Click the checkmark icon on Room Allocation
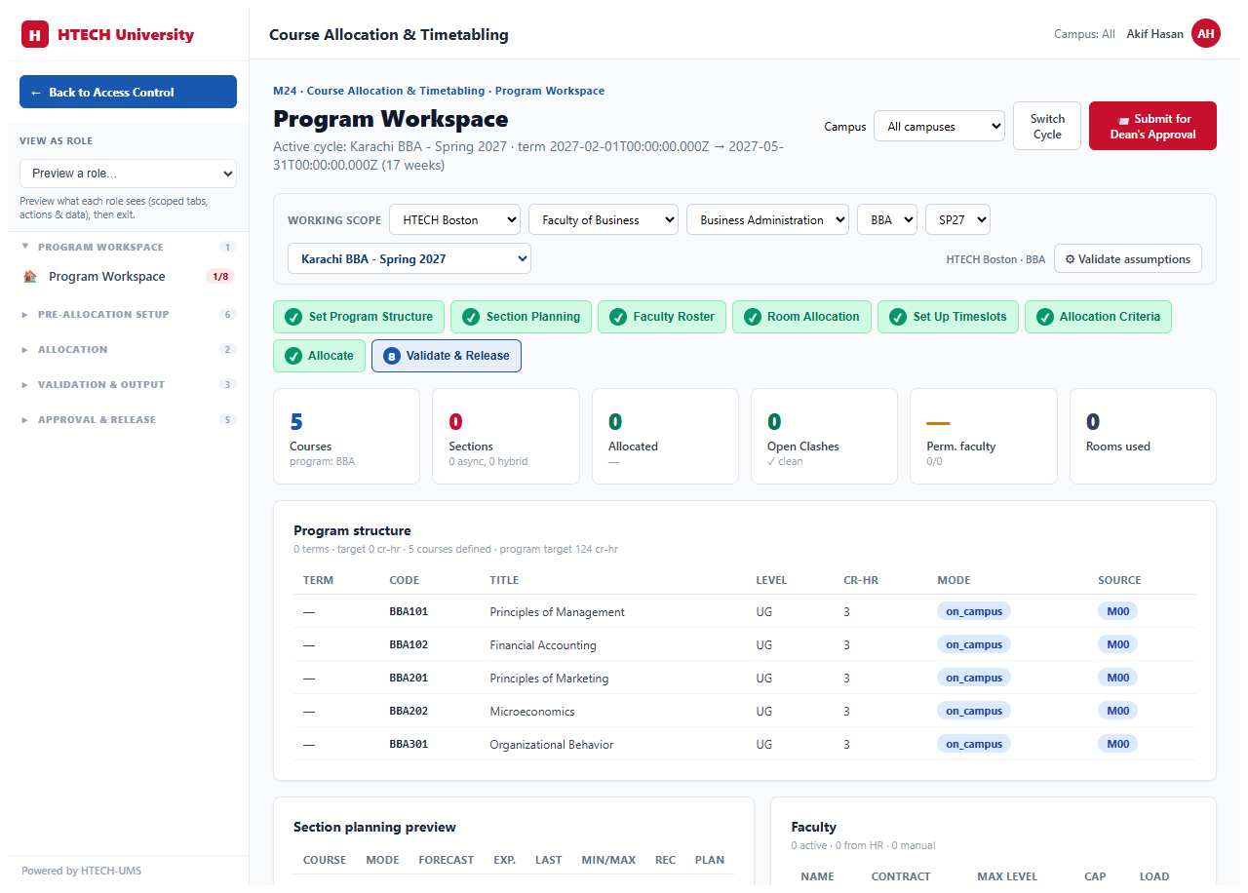The image size is (1248, 893). [752, 317]
